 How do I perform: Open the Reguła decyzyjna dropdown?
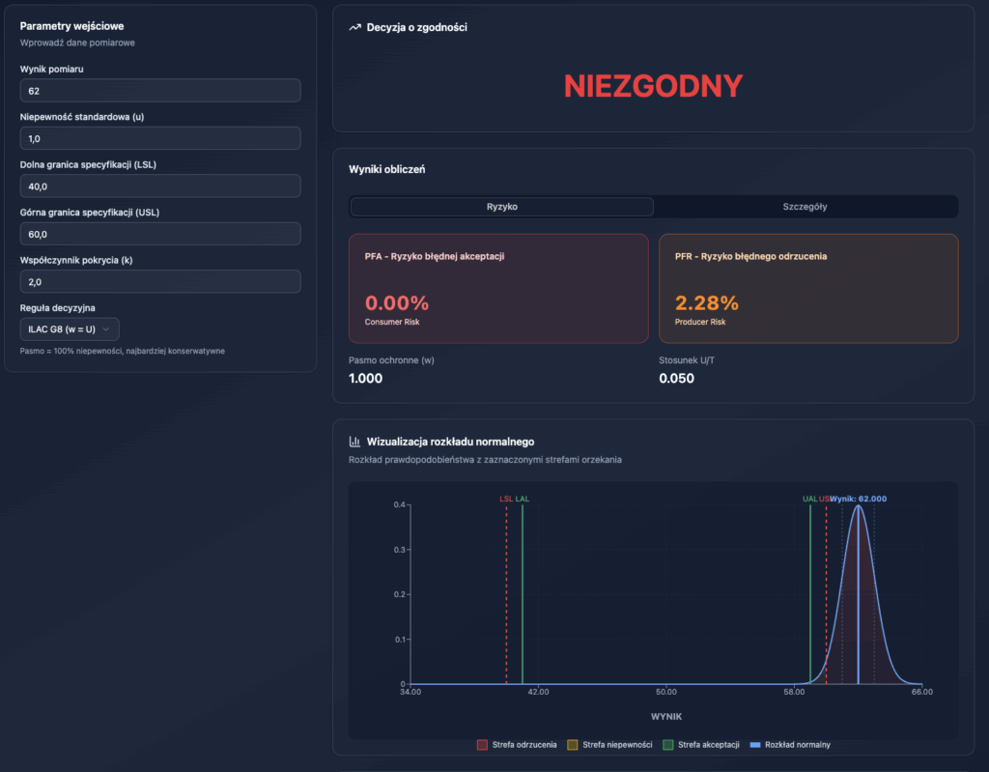[70, 329]
